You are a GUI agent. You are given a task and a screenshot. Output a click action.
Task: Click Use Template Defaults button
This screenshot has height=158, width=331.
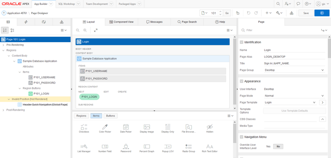(x=294, y=111)
